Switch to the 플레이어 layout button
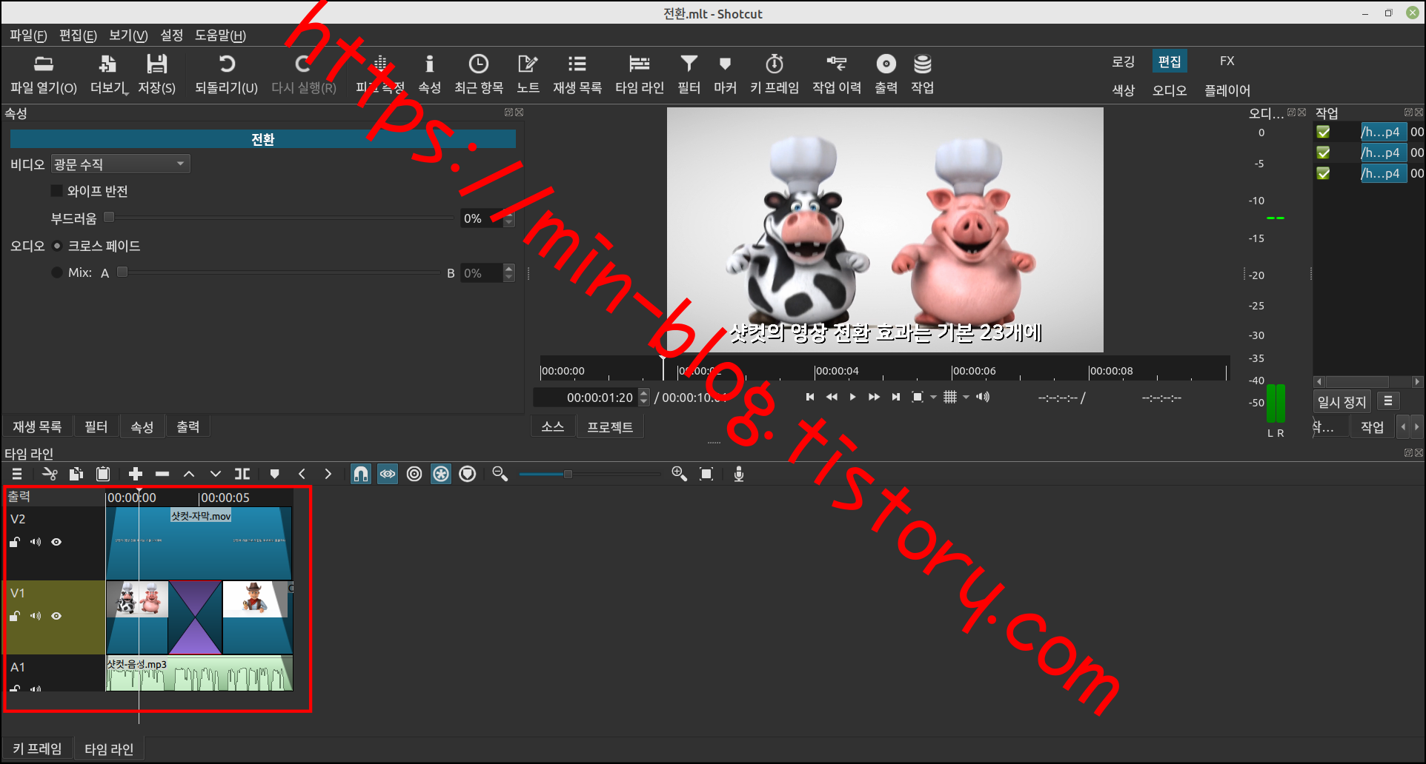Image resolution: width=1426 pixels, height=764 pixels. [x=1227, y=90]
